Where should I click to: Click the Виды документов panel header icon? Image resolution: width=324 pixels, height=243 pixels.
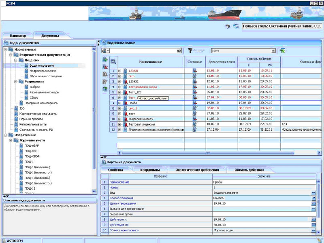[6, 43]
